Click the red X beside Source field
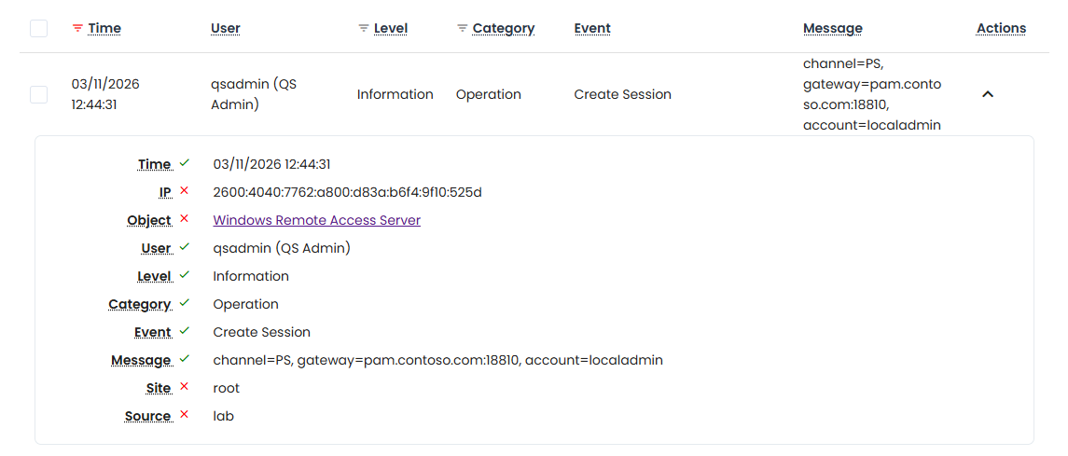 [185, 415]
